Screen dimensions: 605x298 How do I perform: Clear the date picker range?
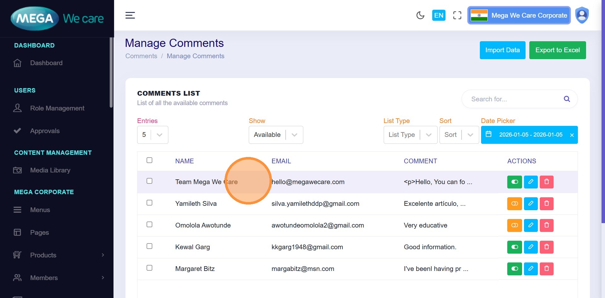pos(572,135)
